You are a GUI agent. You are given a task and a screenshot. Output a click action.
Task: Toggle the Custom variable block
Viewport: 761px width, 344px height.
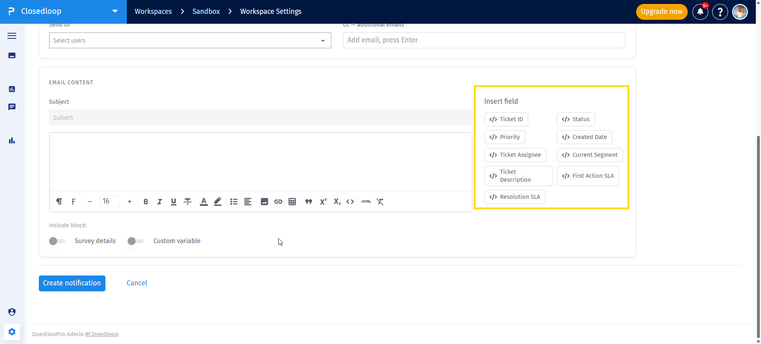click(x=136, y=241)
